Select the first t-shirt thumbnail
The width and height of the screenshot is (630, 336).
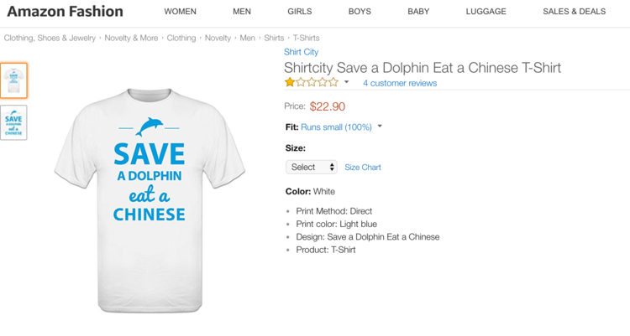13,80
